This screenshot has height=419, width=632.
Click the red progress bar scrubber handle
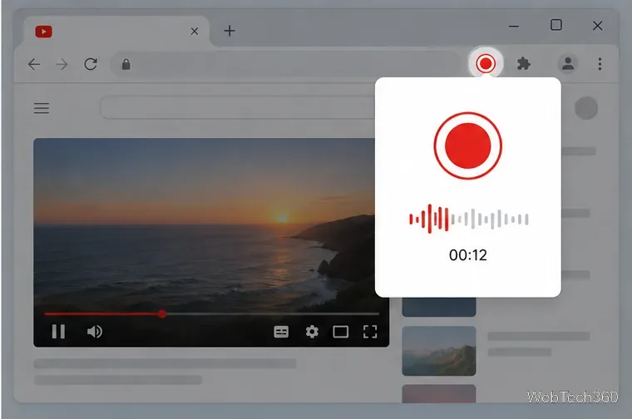(162, 314)
